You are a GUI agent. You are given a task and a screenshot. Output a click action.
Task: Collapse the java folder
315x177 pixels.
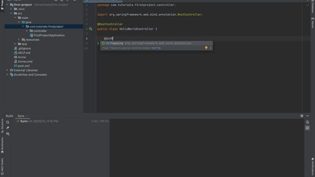[x=19, y=22]
